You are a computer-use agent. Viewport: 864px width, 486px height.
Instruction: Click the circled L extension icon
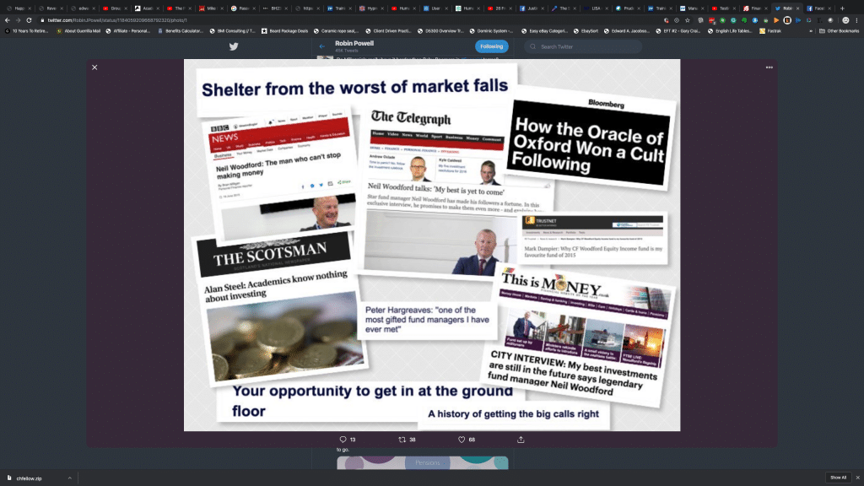787,20
